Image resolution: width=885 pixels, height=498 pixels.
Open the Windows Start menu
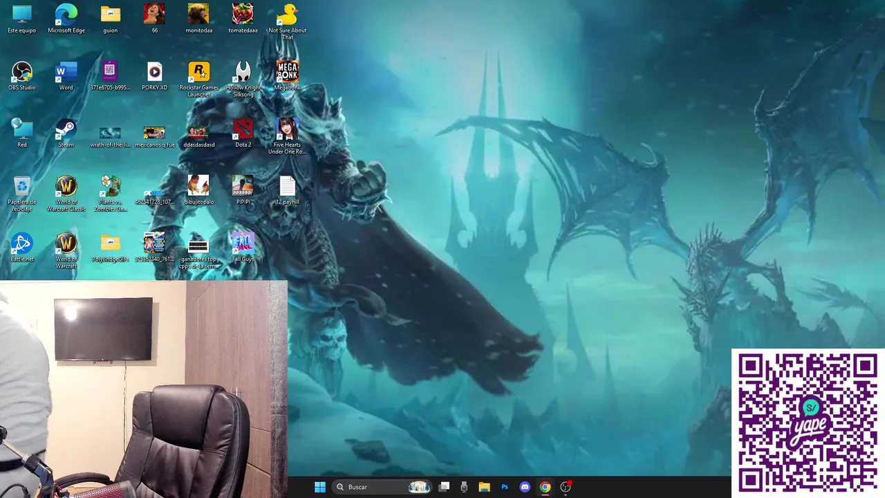click(x=319, y=487)
